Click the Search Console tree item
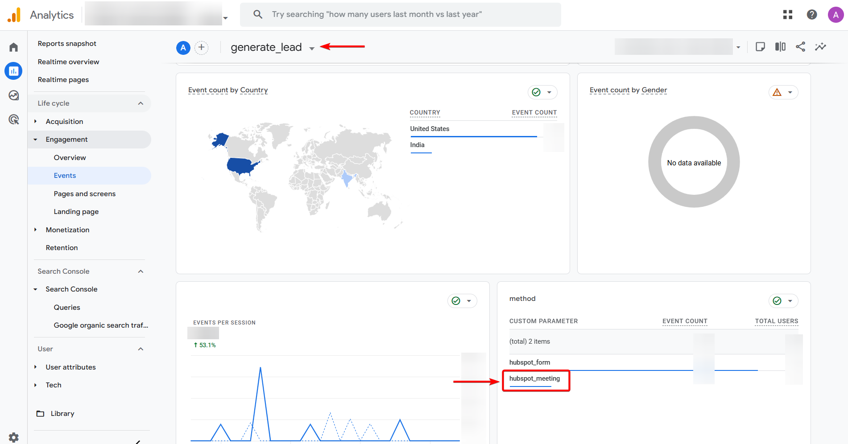 tap(71, 289)
